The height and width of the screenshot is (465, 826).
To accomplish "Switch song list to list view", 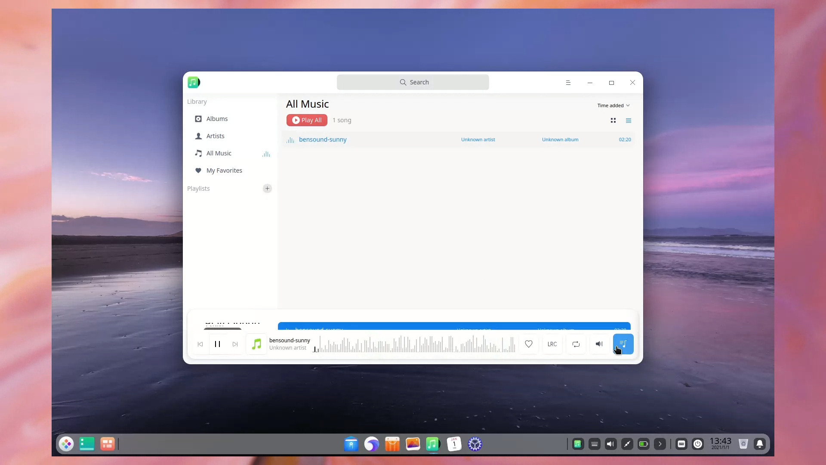I will tap(629, 120).
